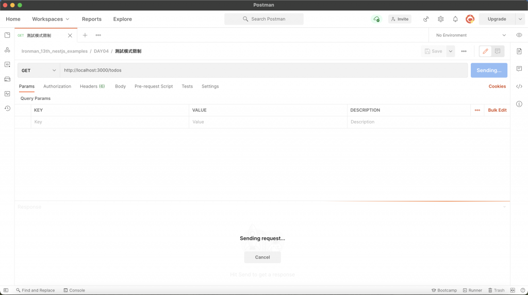Open the request info icon
The height and width of the screenshot is (295, 528).
point(519,104)
